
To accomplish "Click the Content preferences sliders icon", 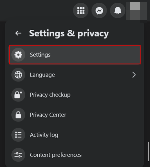I will (18, 155).
